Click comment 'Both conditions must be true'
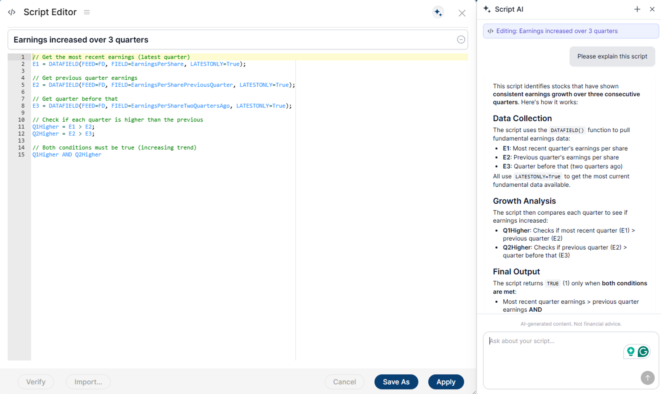The width and height of the screenshot is (661, 394). (x=114, y=147)
